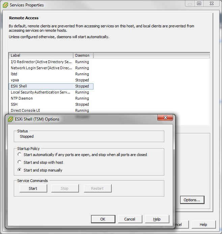
Task: Select 'Start and stop manually' radio button
Action: pos(19,170)
